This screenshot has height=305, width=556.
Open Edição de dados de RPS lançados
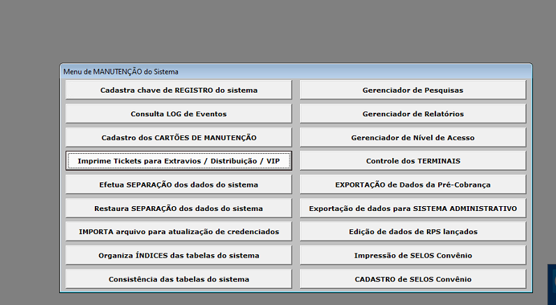pyautogui.click(x=412, y=231)
